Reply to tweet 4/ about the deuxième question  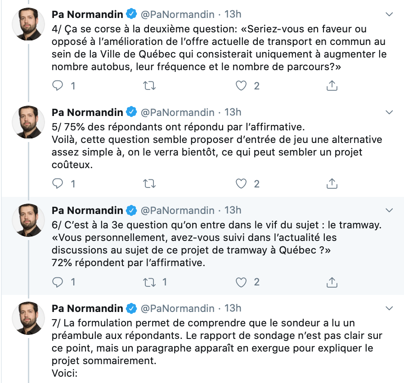[x=58, y=86]
